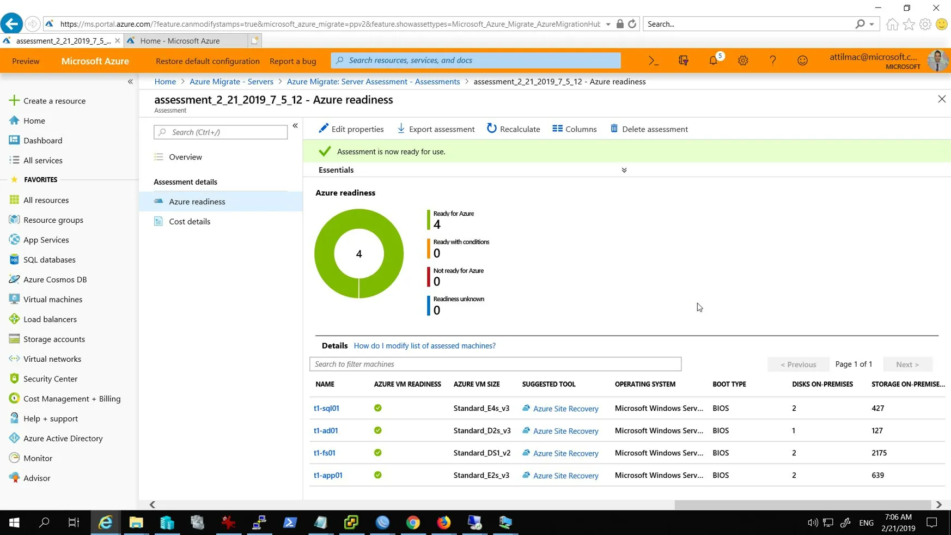Screen dimensions: 951x535
Task: Click the Azure Migrate - Servers breadcrumb
Action: (231, 82)
